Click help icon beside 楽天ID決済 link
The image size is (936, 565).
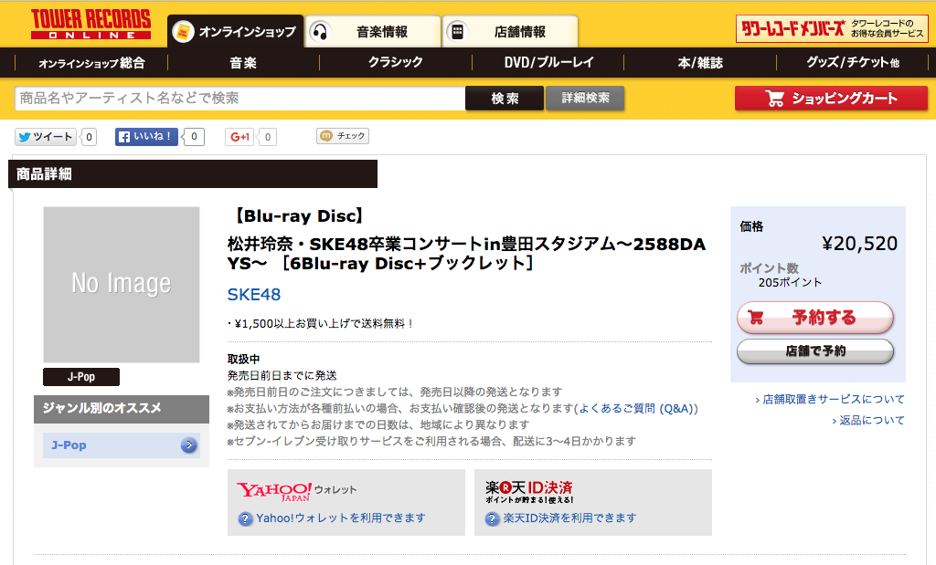point(492,518)
